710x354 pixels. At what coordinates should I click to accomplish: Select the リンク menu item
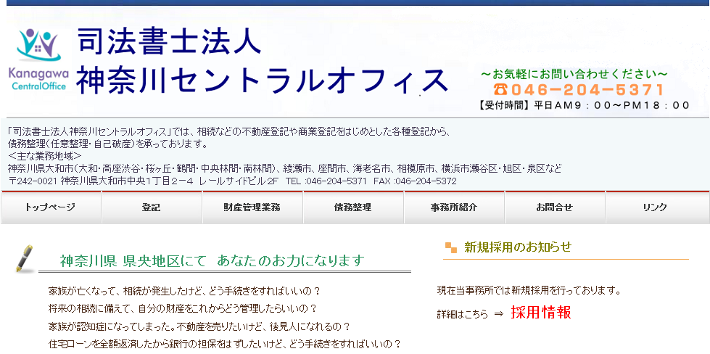(x=655, y=207)
